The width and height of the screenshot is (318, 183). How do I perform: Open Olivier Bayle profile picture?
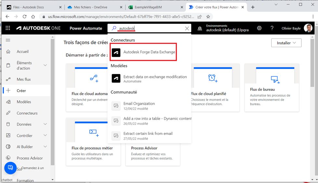pos(308,28)
